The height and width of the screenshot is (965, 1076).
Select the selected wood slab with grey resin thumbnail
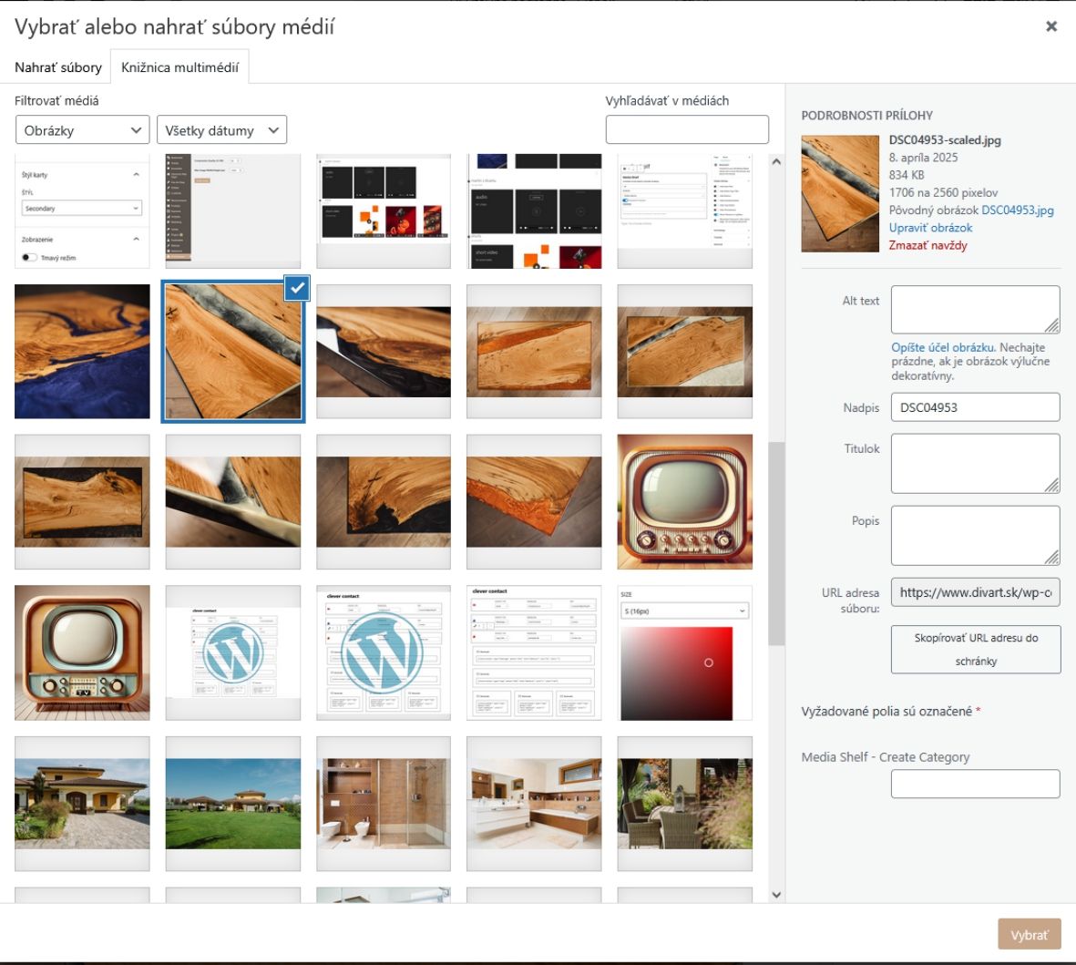pyautogui.click(x=233, y=352)
